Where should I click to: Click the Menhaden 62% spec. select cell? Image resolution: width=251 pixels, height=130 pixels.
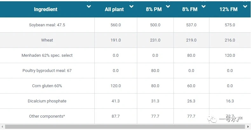tap(47, 55)
